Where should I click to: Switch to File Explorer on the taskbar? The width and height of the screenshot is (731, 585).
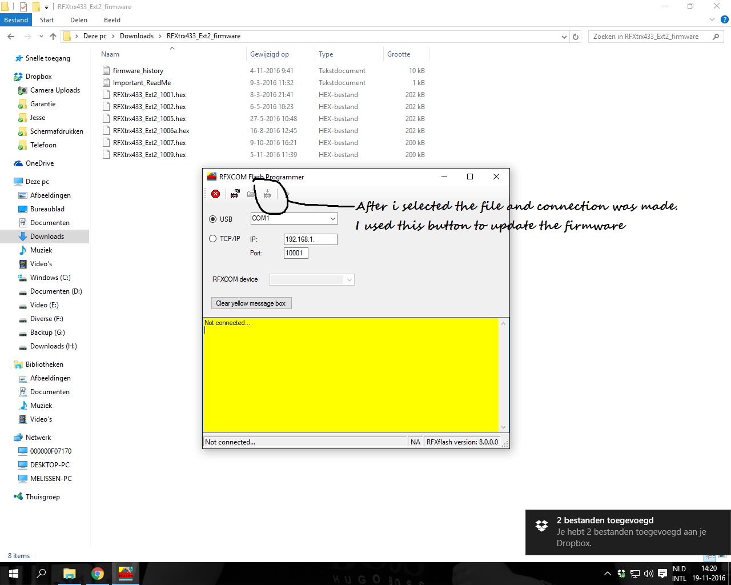coord(69,574)
